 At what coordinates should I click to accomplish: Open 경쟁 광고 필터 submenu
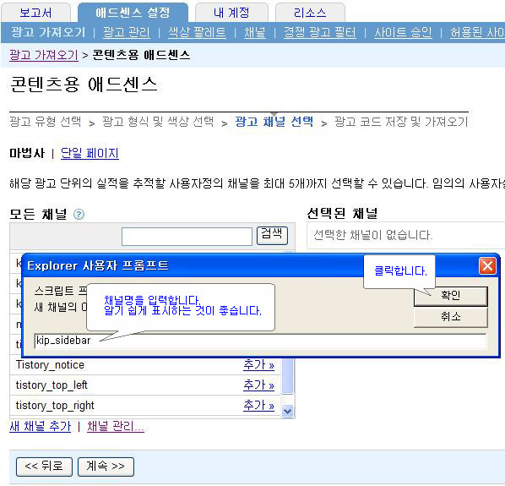[320, 32]
